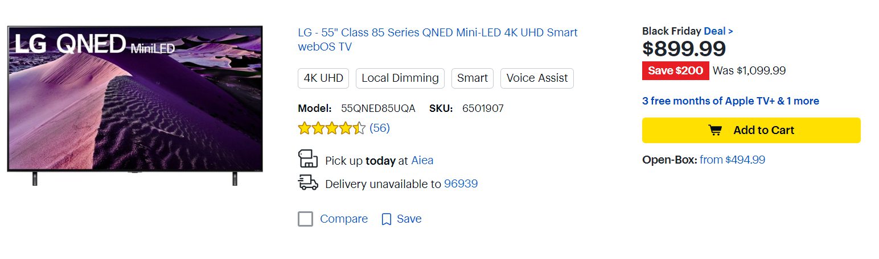Select the Smart feature tag
The height and width of the screenshot is (259, 879).
tap(473, 78)
